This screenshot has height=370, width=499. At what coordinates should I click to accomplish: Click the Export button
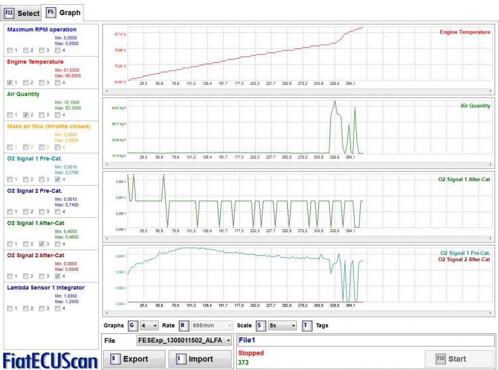click(x=134, y=359)
